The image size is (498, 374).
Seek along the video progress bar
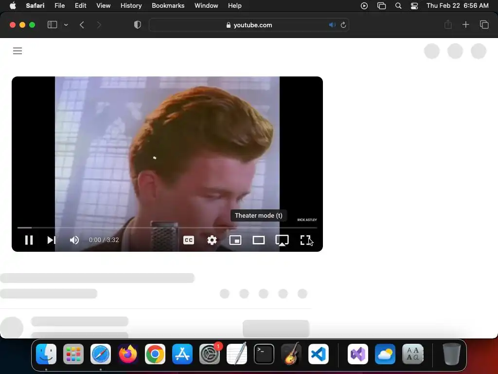click(167, 228)
